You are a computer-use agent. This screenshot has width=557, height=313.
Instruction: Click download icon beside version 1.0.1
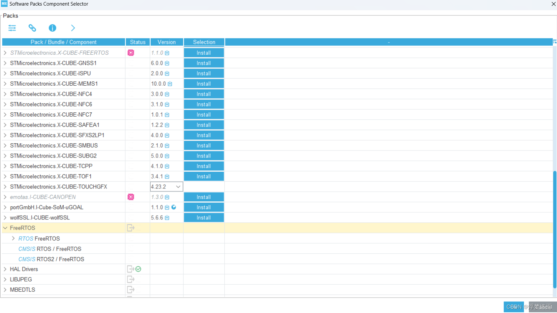(167, 115)
